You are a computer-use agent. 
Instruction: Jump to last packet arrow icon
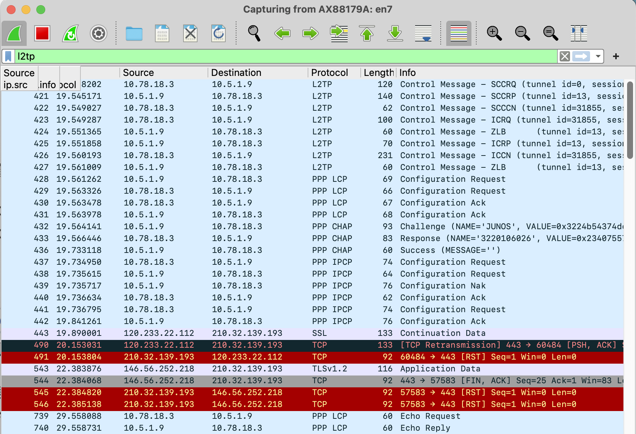tap(395, 33)
